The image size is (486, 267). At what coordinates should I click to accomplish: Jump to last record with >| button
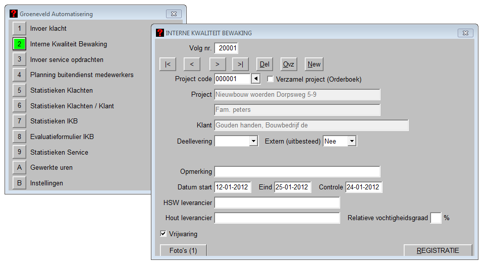click(x=240, y=64)
